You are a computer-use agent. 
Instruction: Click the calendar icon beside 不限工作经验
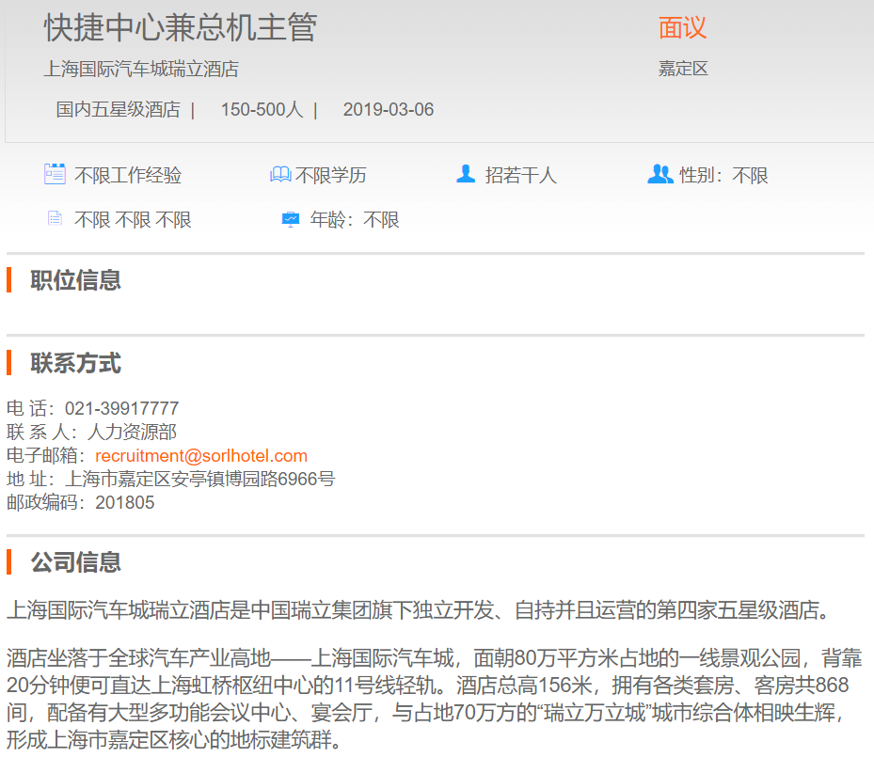(x=55, y=174)
